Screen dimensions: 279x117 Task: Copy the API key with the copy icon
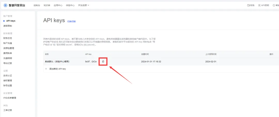103,62
